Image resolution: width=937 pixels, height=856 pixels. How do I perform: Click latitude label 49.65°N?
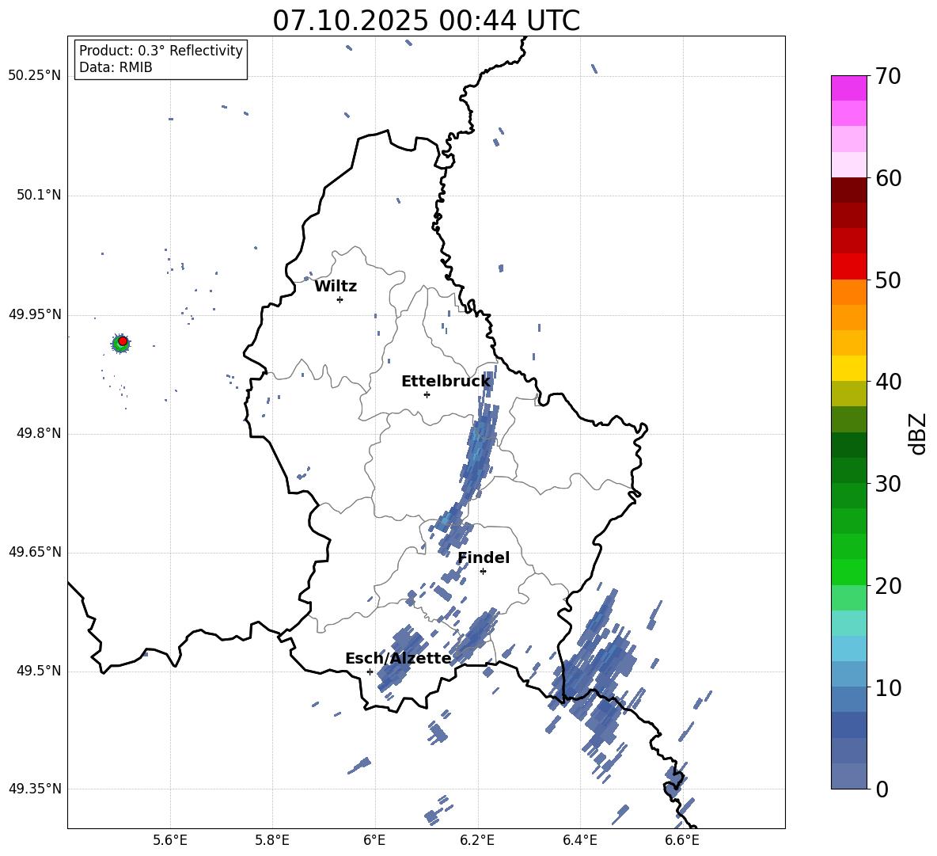[35, 552]
